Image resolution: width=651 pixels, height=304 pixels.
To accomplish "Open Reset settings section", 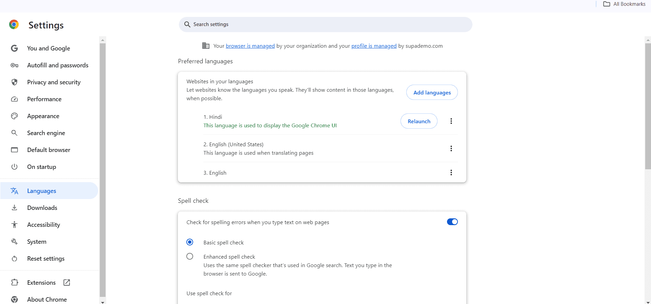I will pyautogui.click(x=49, y=259).
